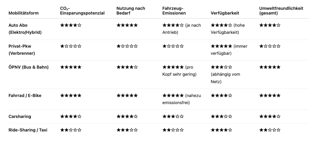Click Ride-Sharing / Taxi CO₂ star rating
This screenshot has height=146, width=314.
tap(71, 130)
